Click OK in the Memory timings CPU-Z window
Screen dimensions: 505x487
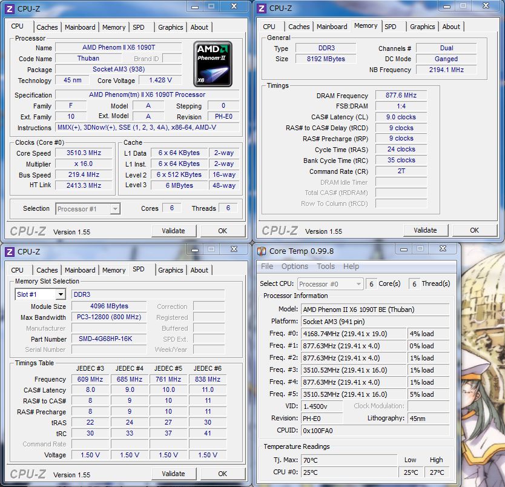[x=474, y=230]
